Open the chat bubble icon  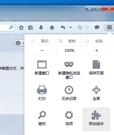(x=97, y=28)
